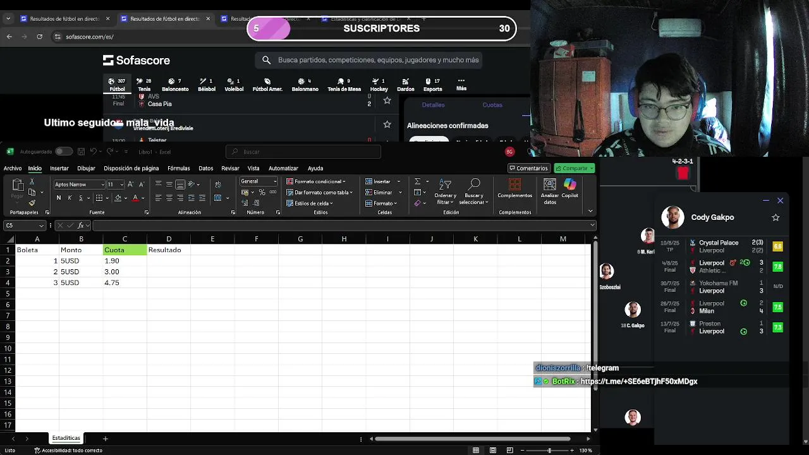Toggle bottom vertical alignment button
809x455 pixels.
pos(180,185)
